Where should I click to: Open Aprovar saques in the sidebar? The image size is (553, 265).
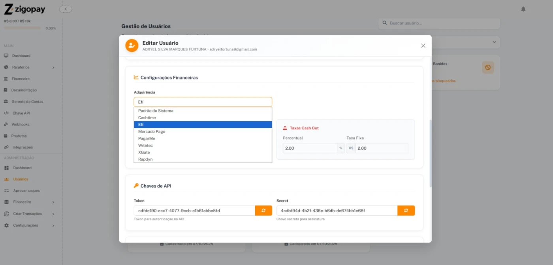click(26, 191)
